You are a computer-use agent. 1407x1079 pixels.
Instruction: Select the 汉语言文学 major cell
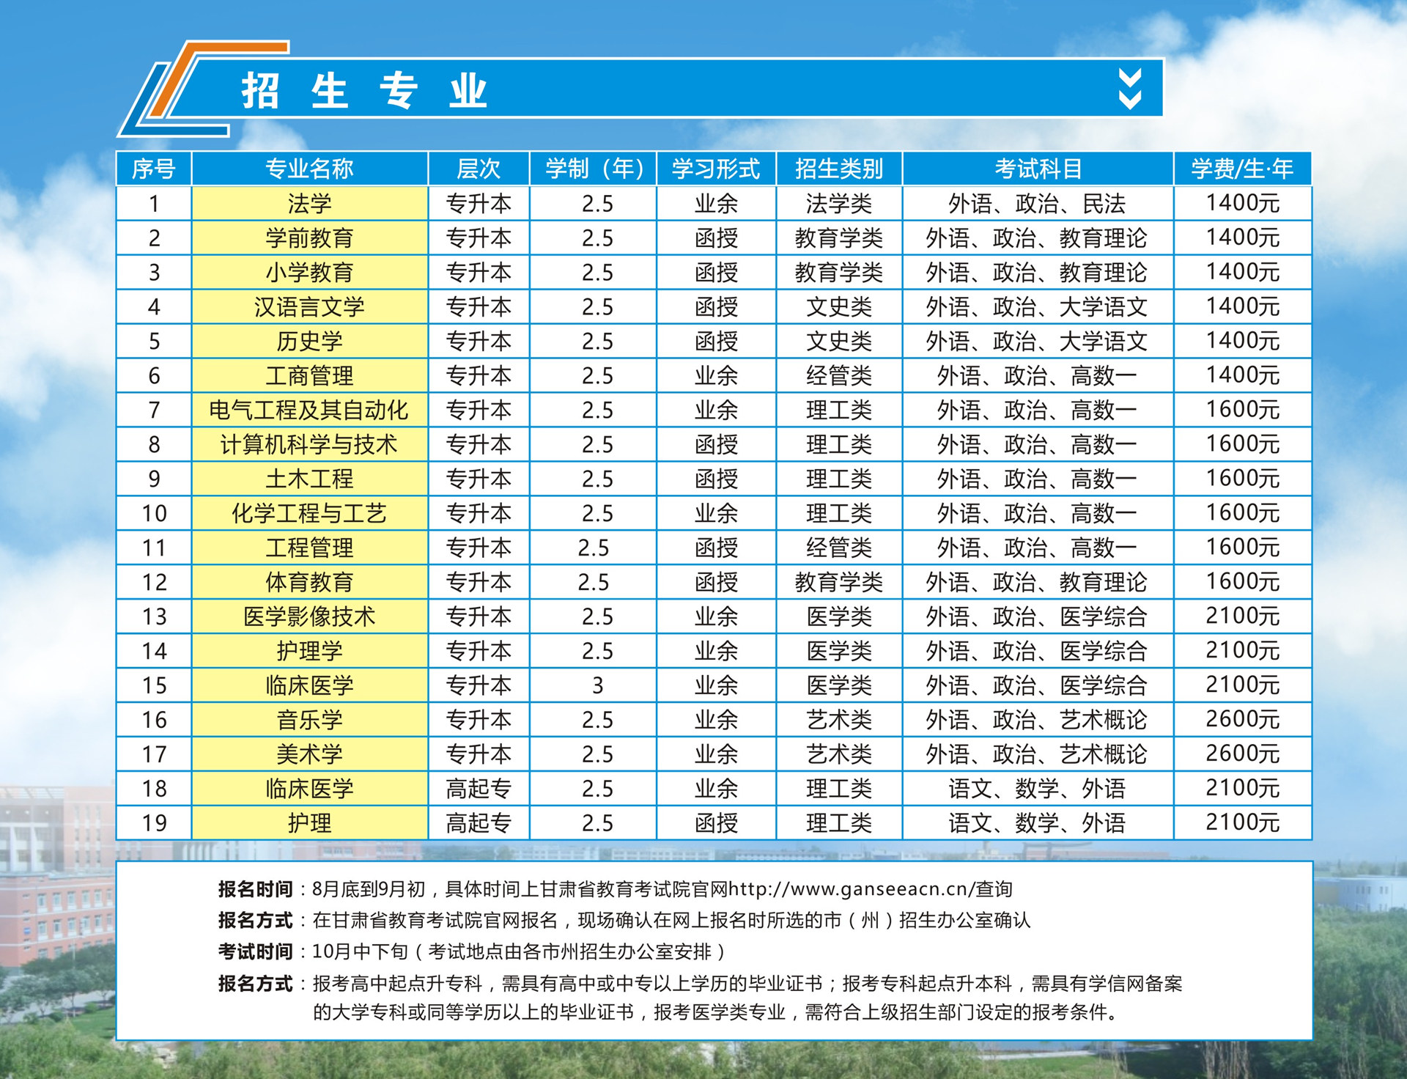pyautogui.click(x=309, y=307)
